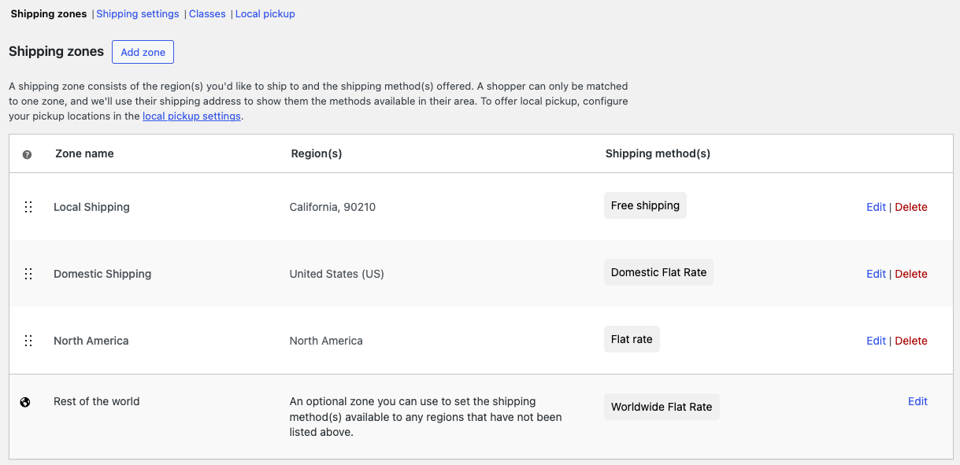Edit the Local Shipping zone
This screenshot has height=465, width=960.
coord(876,207)
